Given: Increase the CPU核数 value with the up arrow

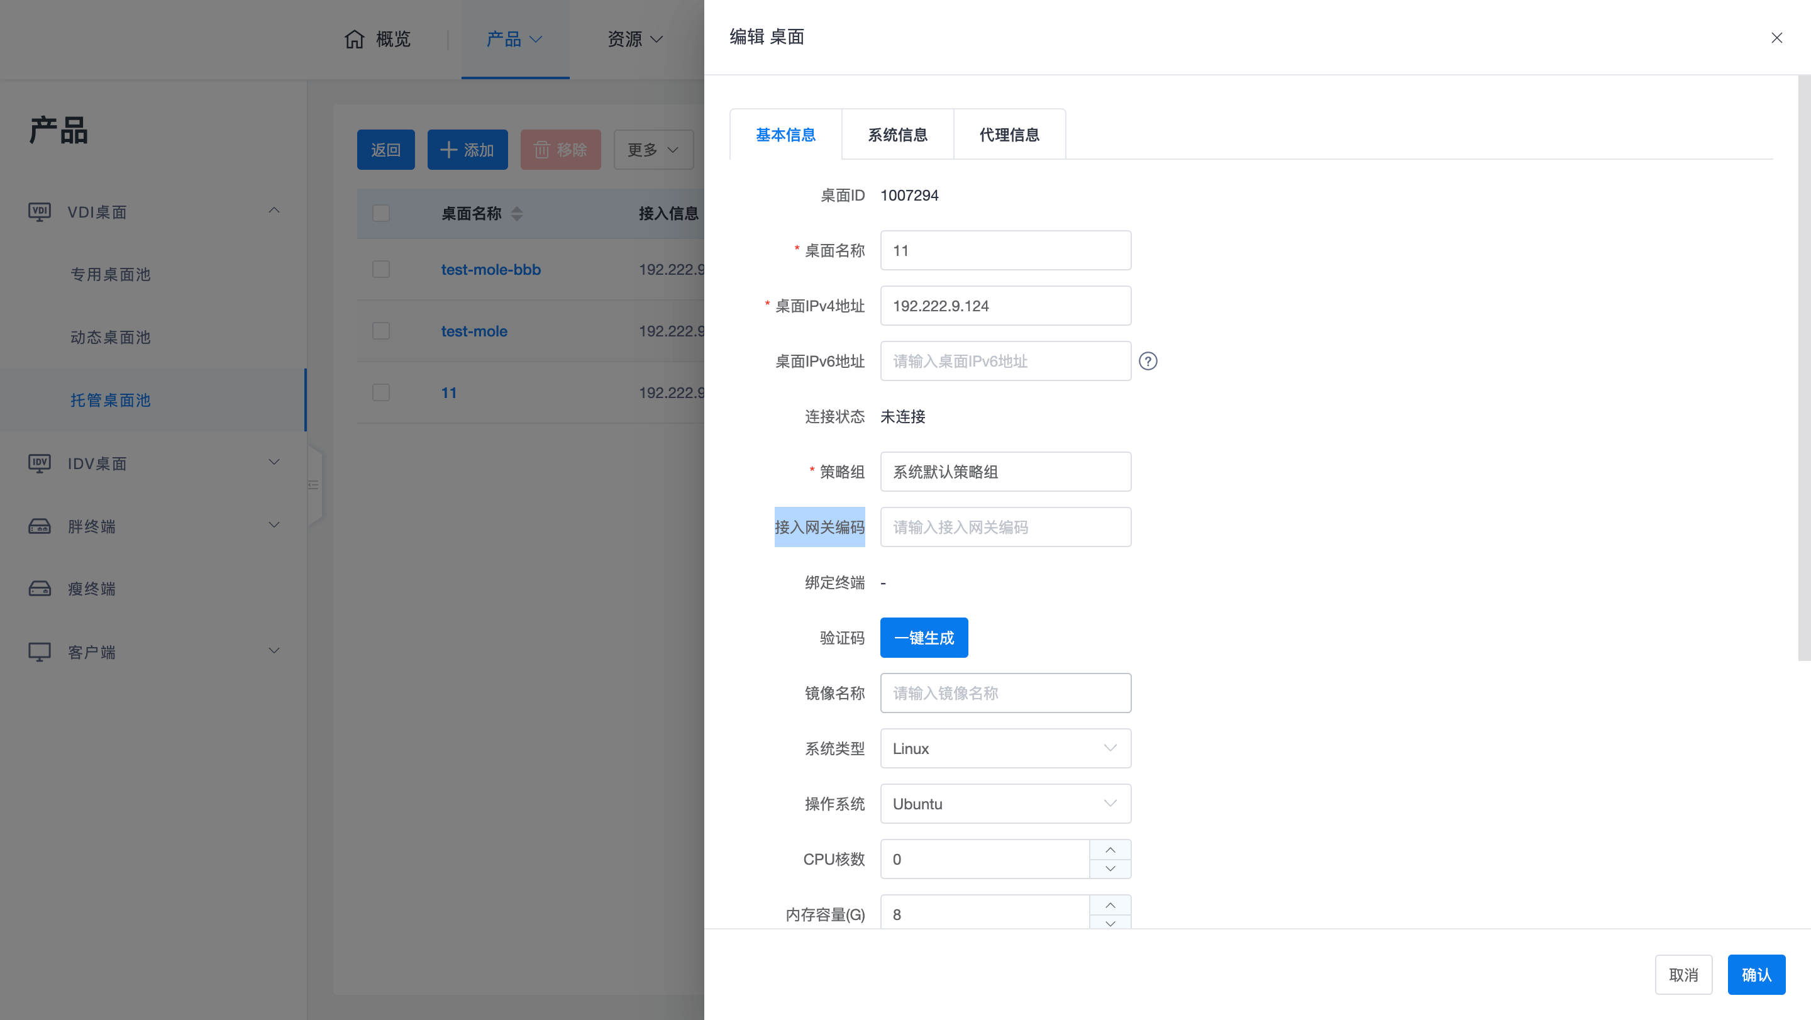Looking at the screenshot, I should pos(1109,850).
